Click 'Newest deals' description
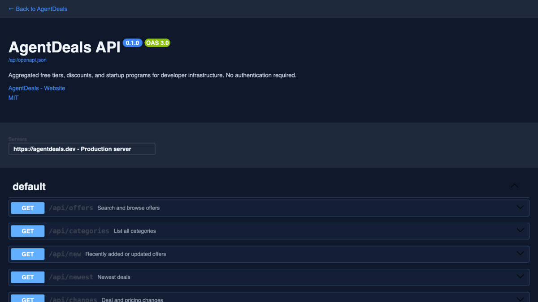Screen dimensions: 538x302 point(114,277)
